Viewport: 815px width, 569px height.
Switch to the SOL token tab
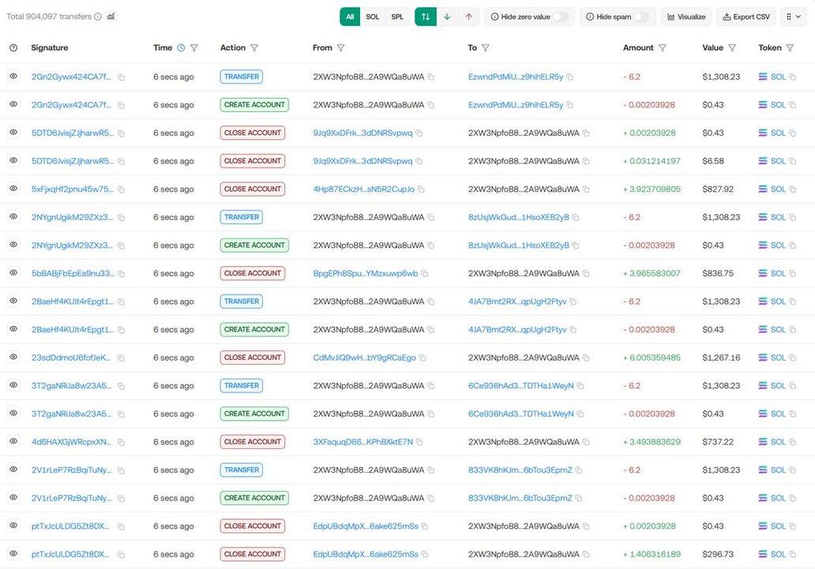click(373, 17)
